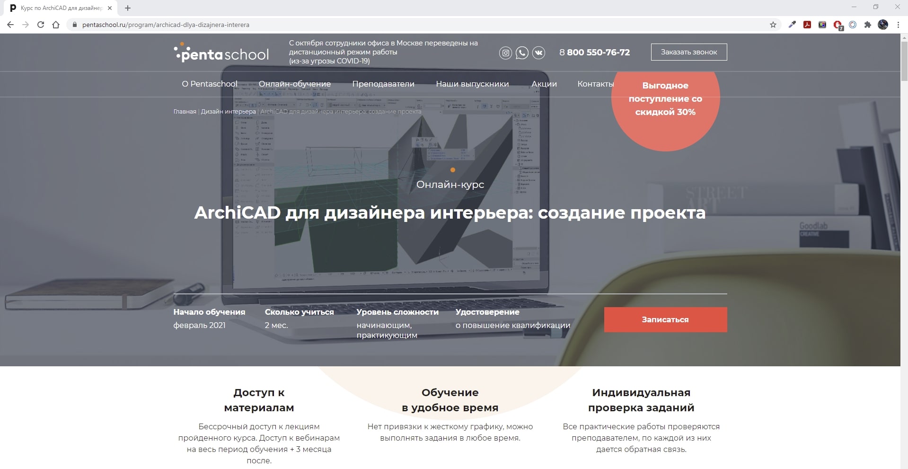This screenshot has height=469, width=908.
Task: Open the 'Контакты' menu item
Action: click(x=596, y=84)
